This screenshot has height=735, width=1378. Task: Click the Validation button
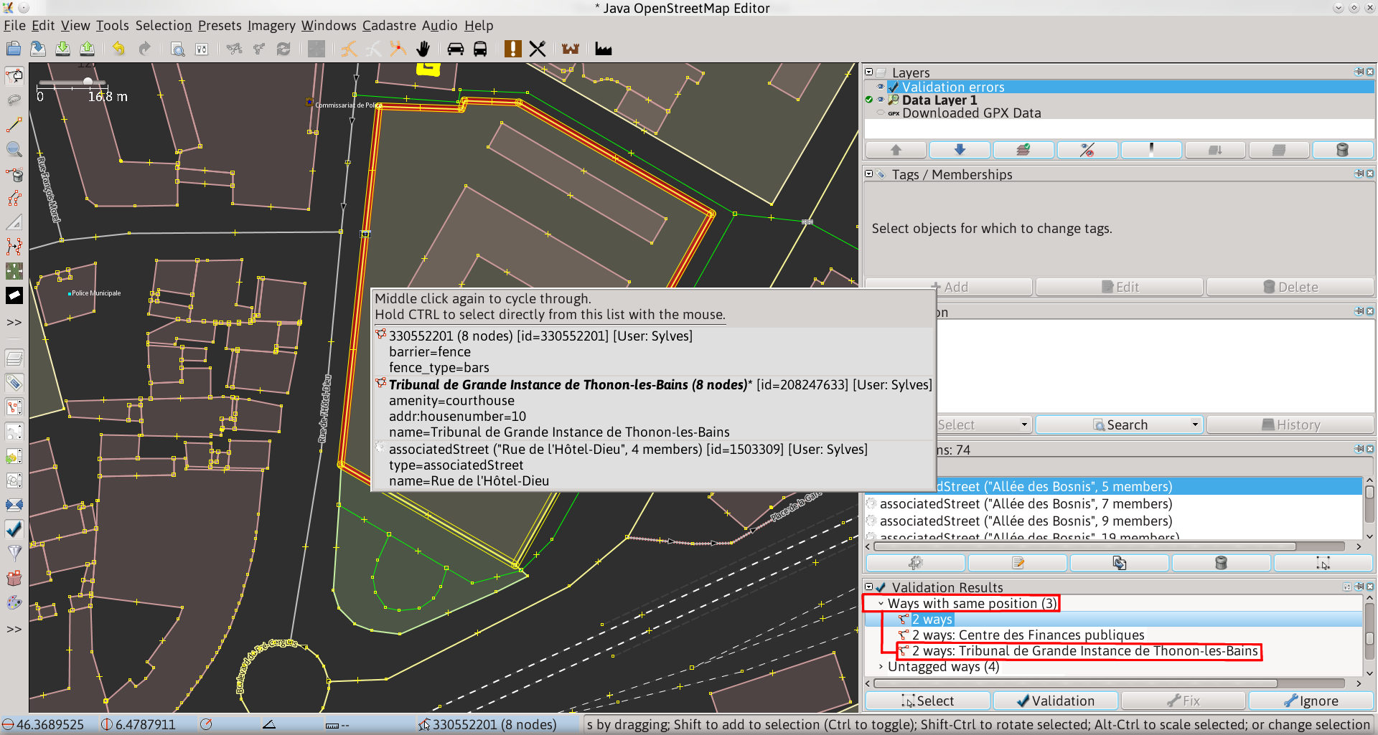tap(1054, 701)
